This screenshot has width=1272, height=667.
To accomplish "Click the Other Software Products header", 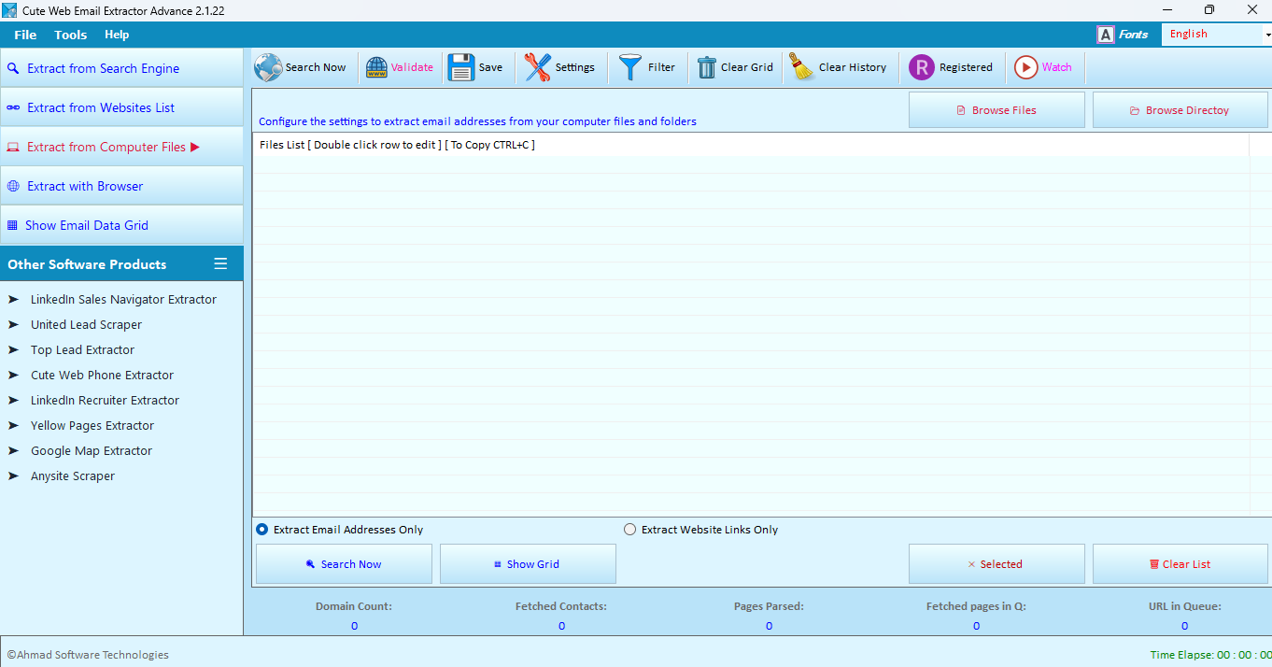I will [87, 264].
